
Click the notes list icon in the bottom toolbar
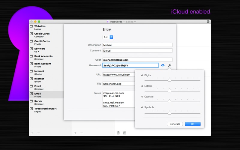tap(125, 133)
